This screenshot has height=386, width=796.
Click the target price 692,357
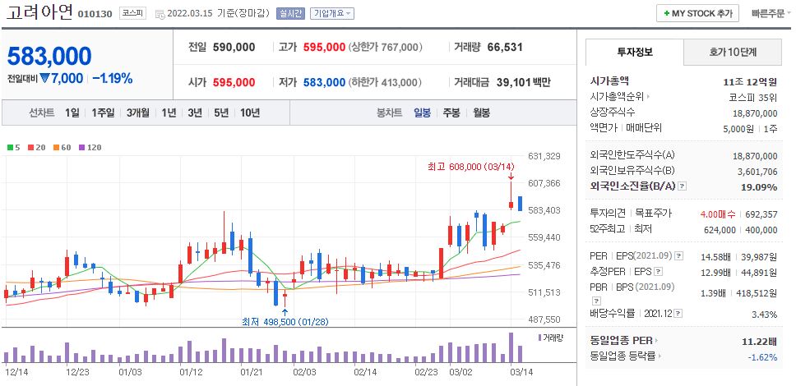[x=761, y=214]
